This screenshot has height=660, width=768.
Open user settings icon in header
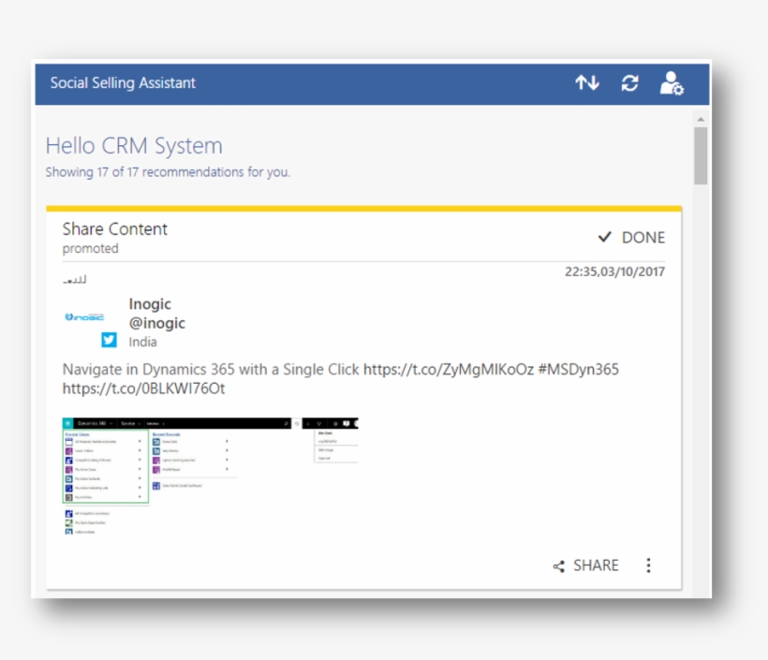672,83
